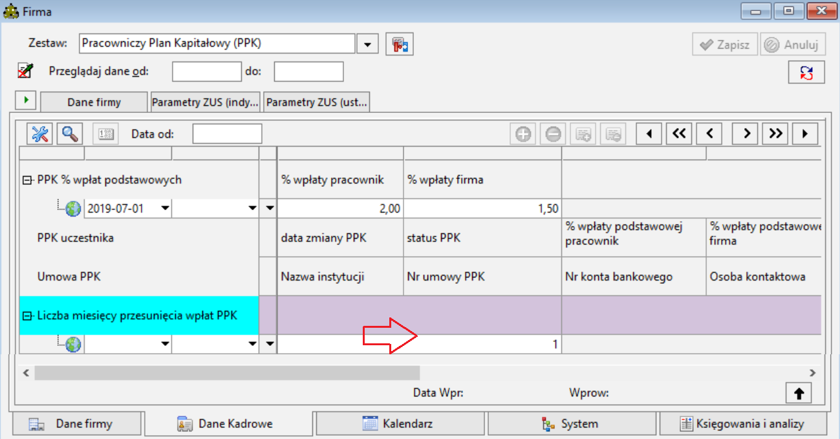Click the % wpłaty firma header cell

(x=482, y=180)
